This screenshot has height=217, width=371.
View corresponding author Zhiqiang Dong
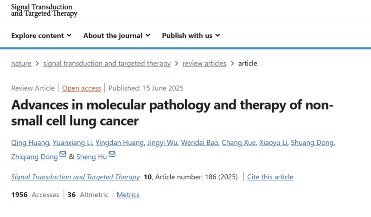[x=34, y=157]
